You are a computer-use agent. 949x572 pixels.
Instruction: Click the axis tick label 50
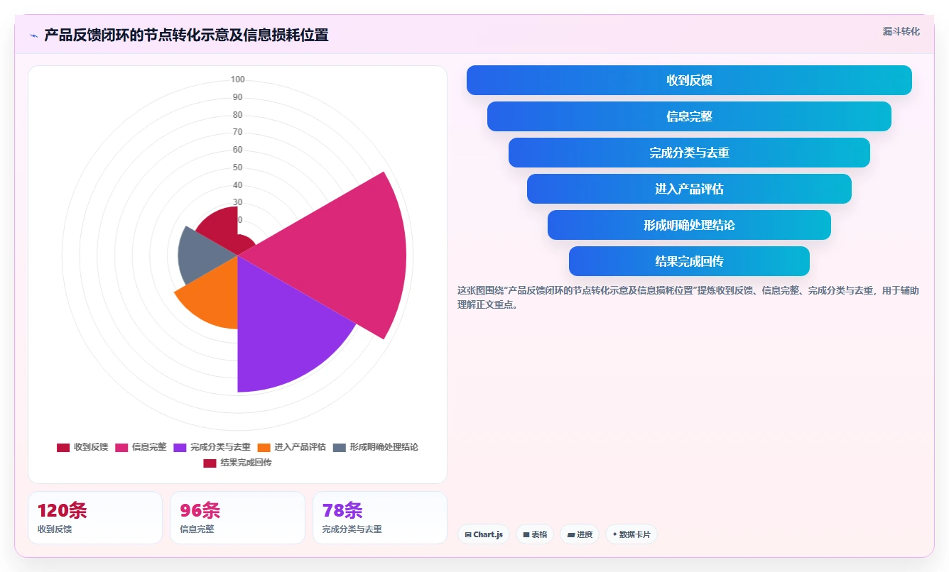pos(237,167)
